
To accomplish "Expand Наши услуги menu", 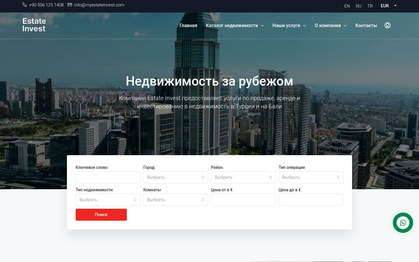I will (289, 26).
